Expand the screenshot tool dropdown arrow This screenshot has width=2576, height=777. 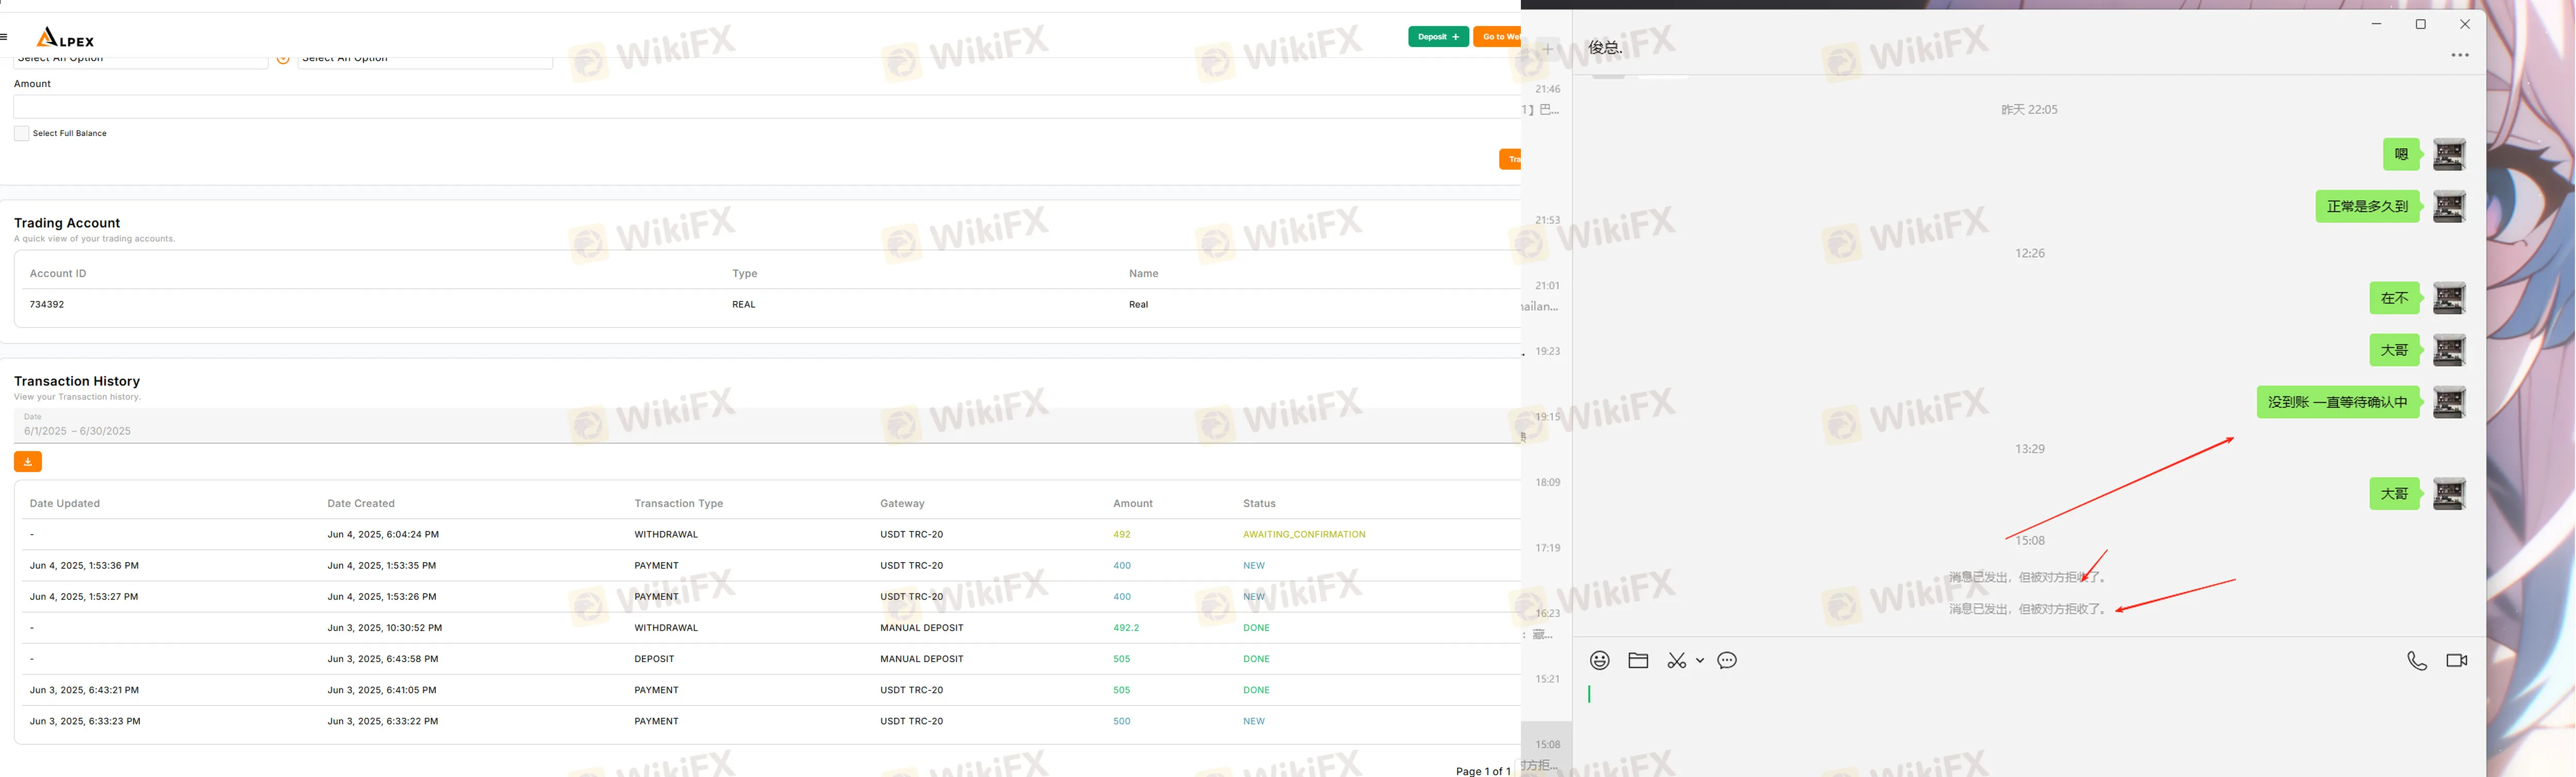click(x=1699, y=660)
